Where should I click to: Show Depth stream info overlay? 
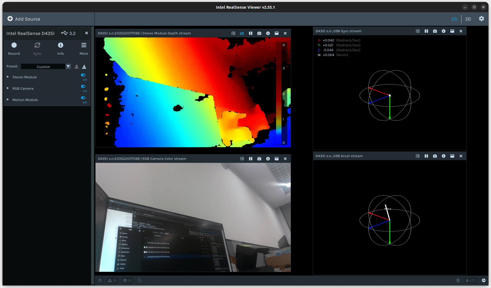point(268,33)
